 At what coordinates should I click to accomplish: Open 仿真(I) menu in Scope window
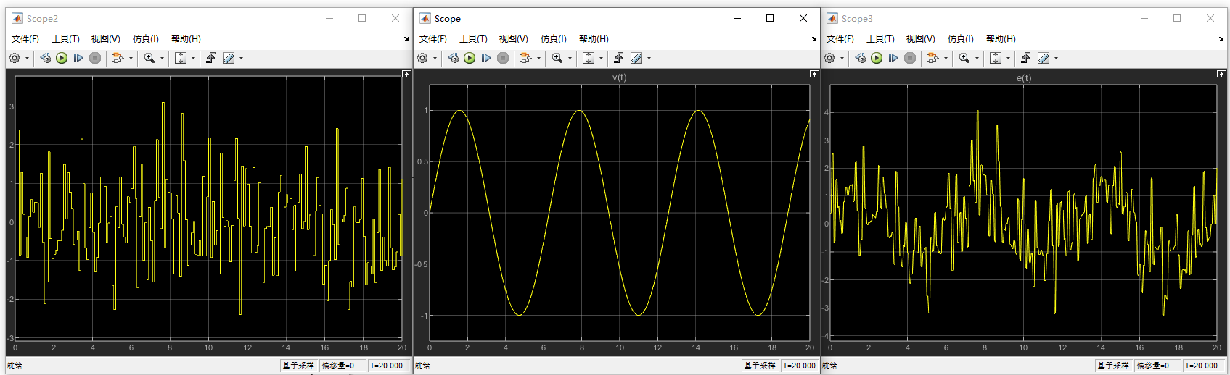tap(553, 39)
